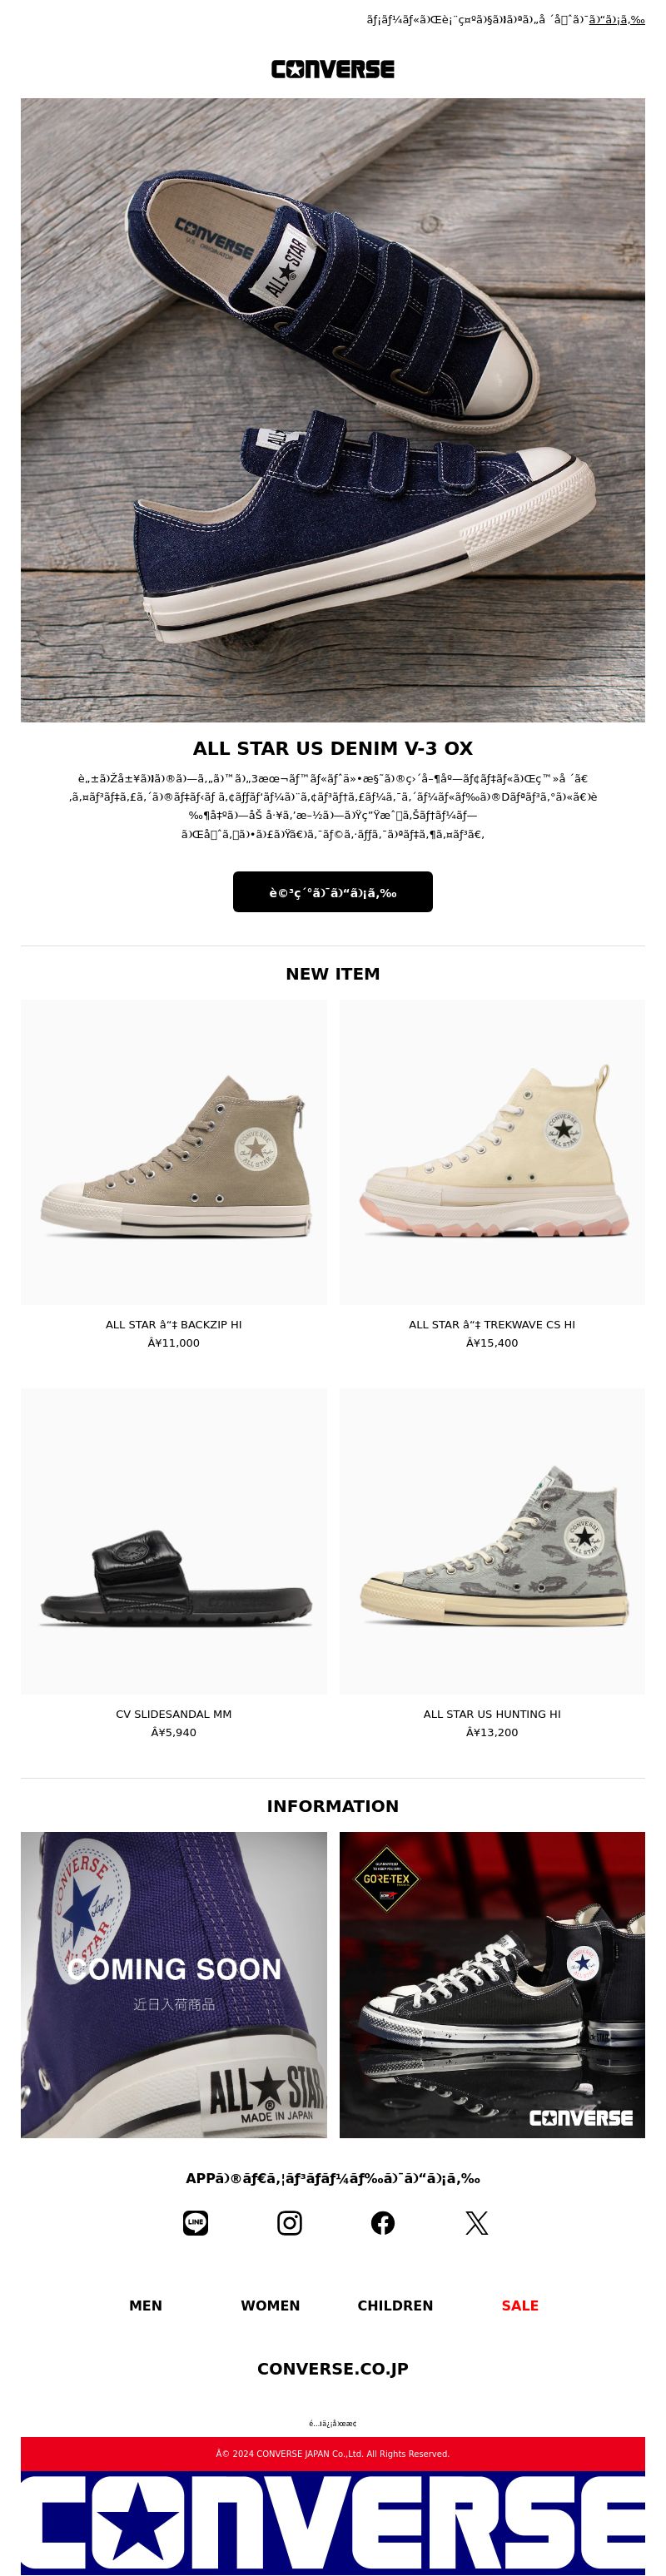This screenshot has width=666, height=2576.
Task: Open the WOMEN category link
Action: pyautogui.click(x=270, y=2305)
